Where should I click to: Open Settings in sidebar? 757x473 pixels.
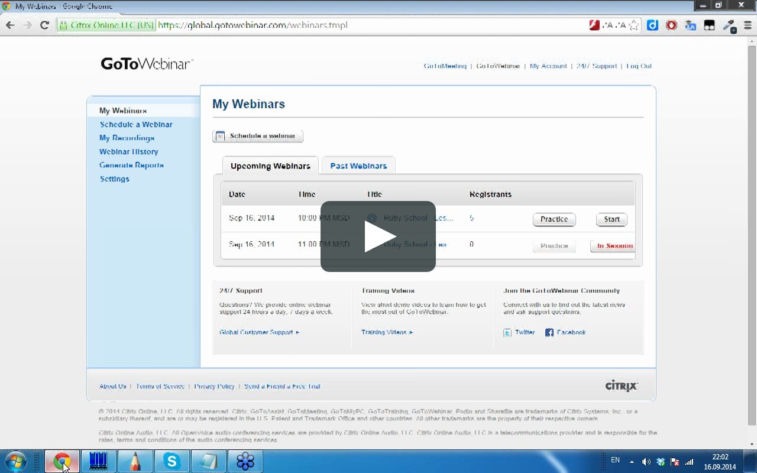click(114, 179)
